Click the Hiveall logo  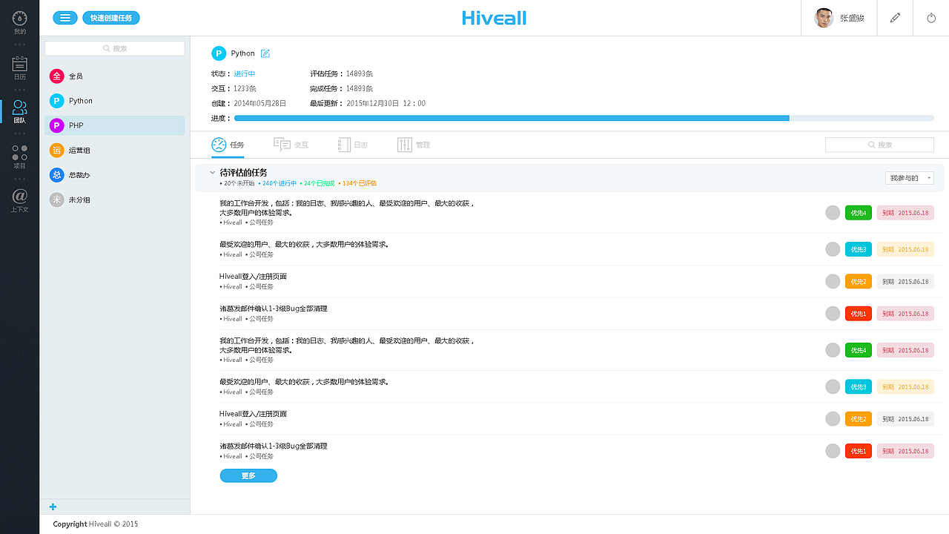[494, 18]
